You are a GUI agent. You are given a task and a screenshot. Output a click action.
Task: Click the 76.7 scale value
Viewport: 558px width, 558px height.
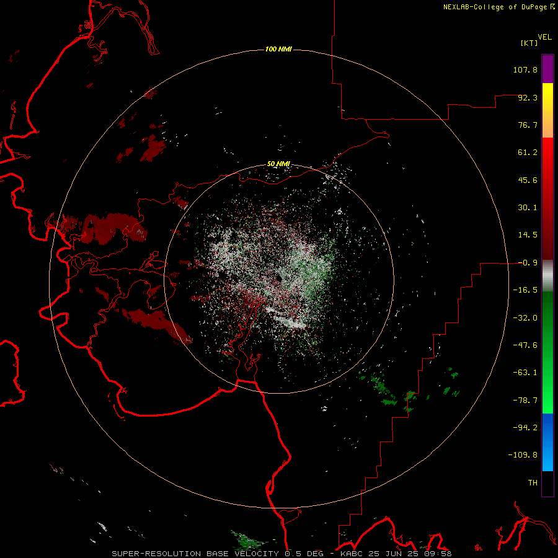point(528,125)
